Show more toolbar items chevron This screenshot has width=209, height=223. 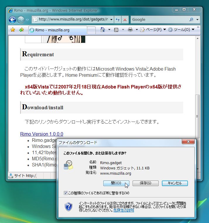[198, 27]
